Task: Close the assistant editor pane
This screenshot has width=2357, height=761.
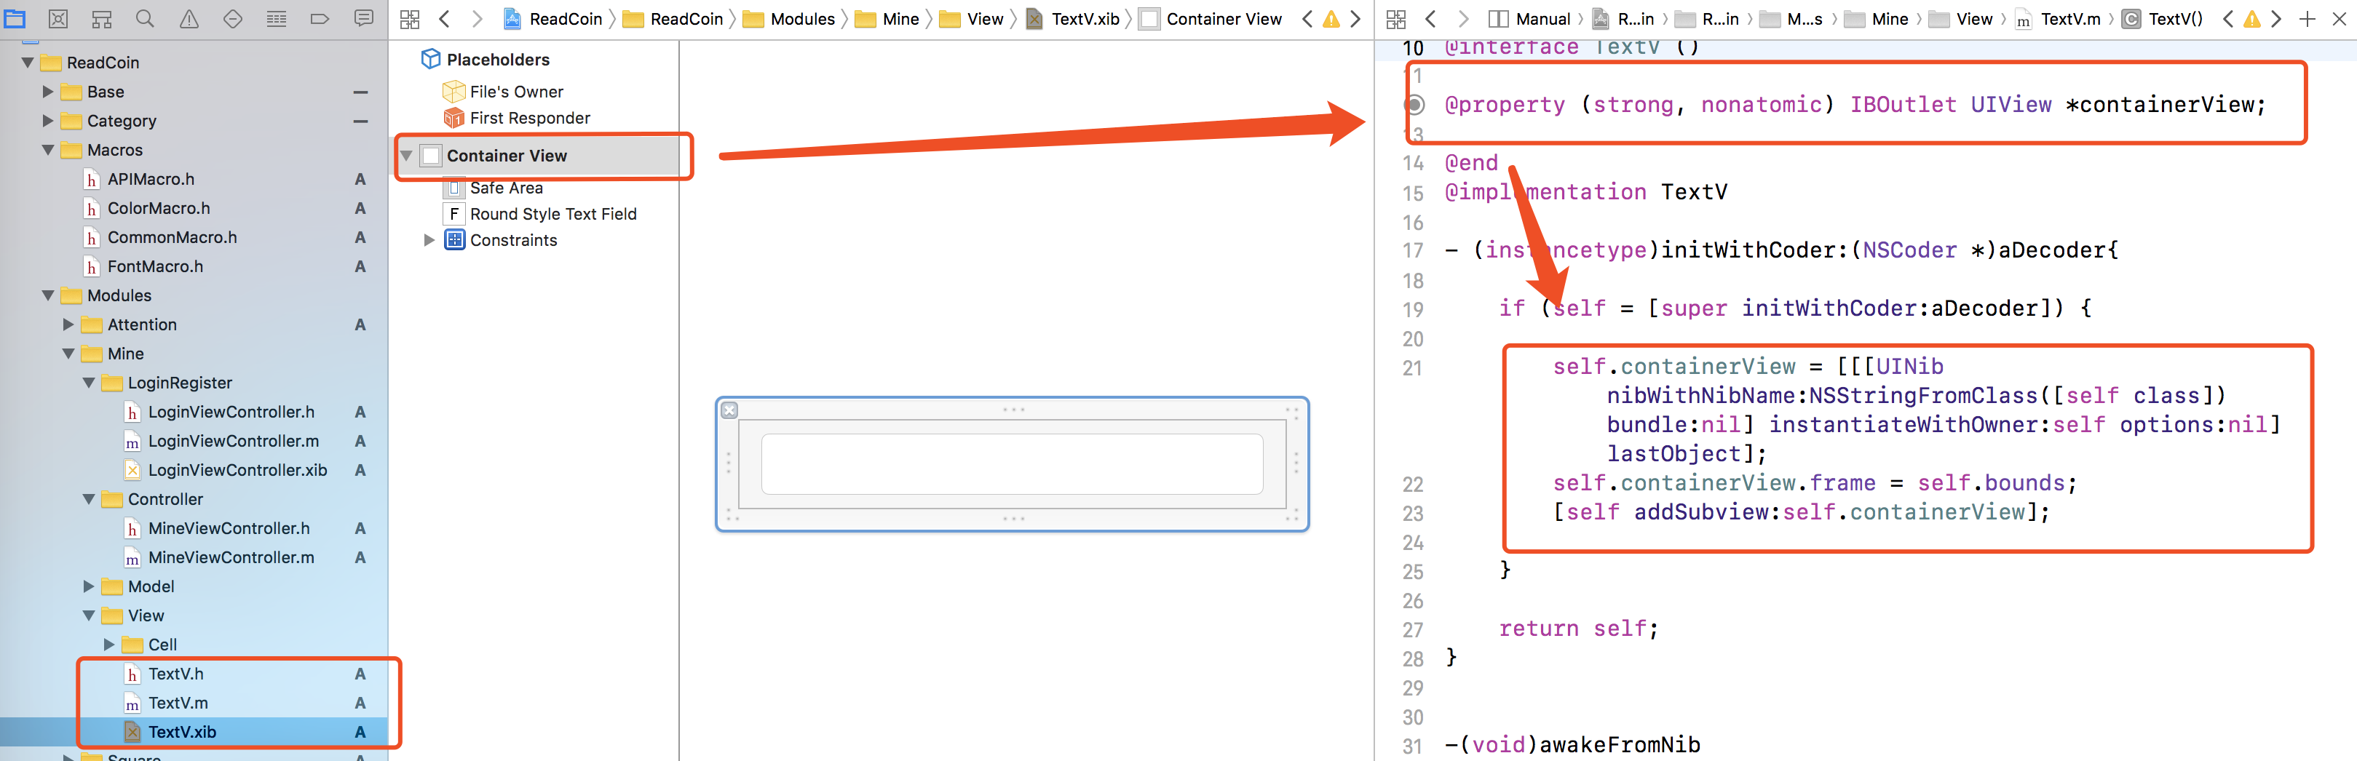Action: 2340,18
